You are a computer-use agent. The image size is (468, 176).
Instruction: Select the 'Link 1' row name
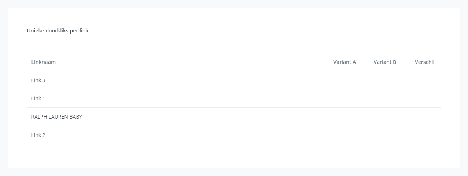38,99
